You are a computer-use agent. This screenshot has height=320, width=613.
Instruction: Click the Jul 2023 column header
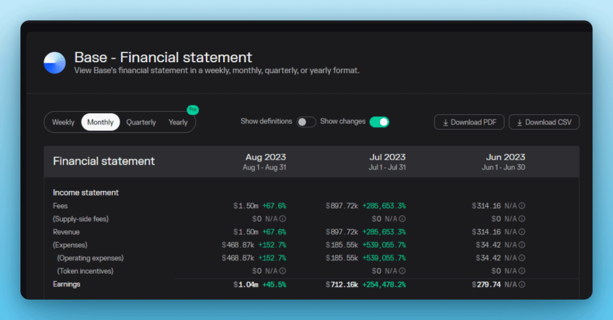tap(387, 161)
